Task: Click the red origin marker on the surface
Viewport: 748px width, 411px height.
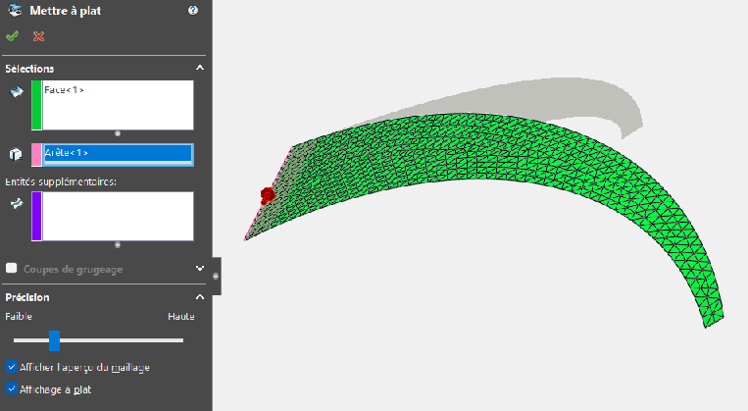Action: pyautogui.click(x=267, y=196)
